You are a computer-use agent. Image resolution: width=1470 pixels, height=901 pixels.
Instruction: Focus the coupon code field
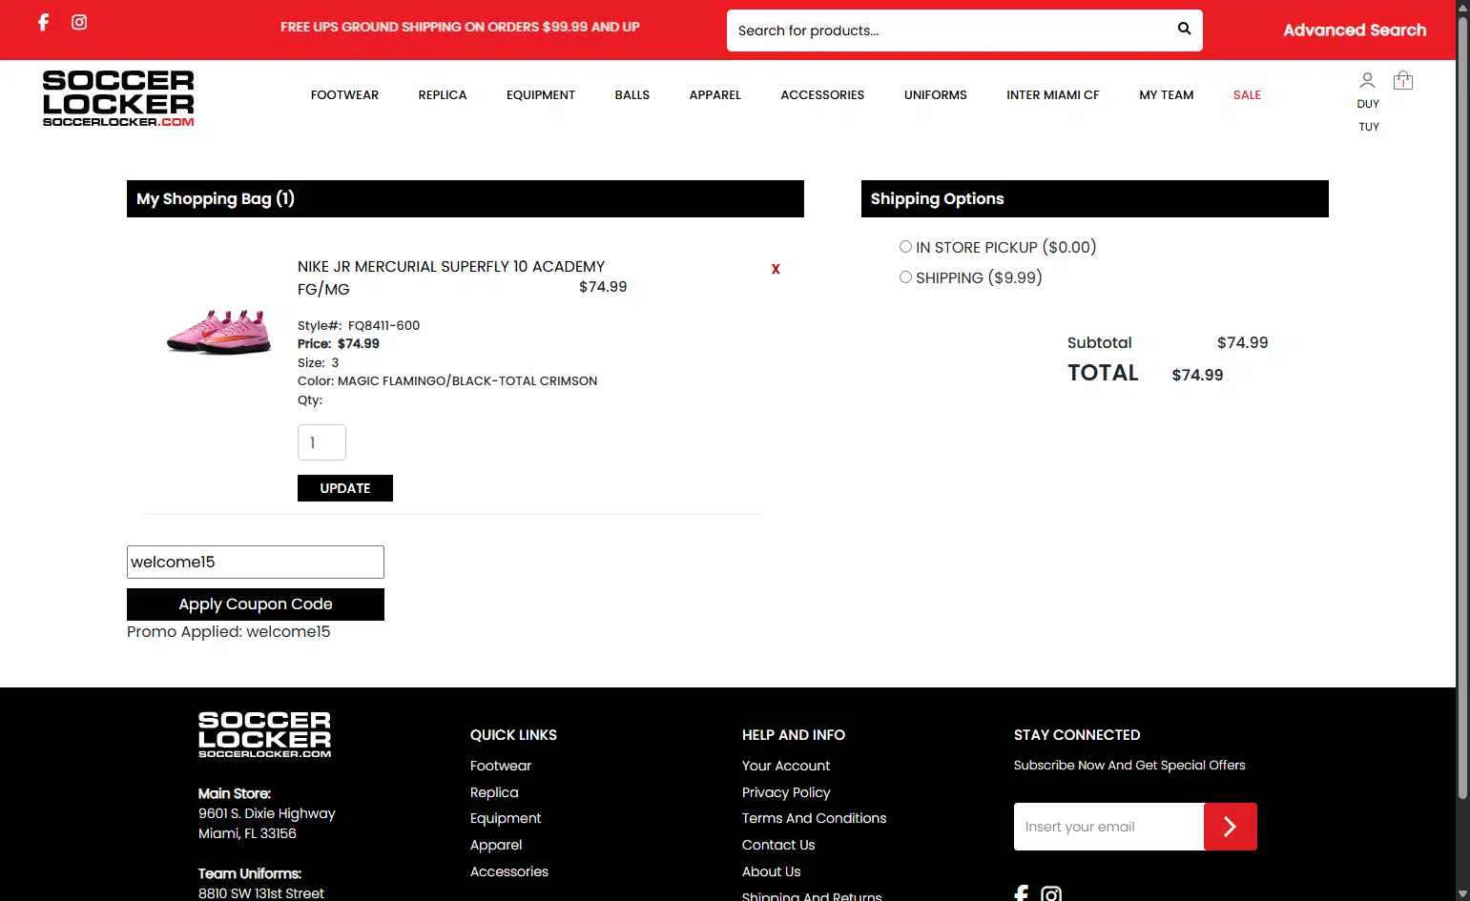coord(256,562)
